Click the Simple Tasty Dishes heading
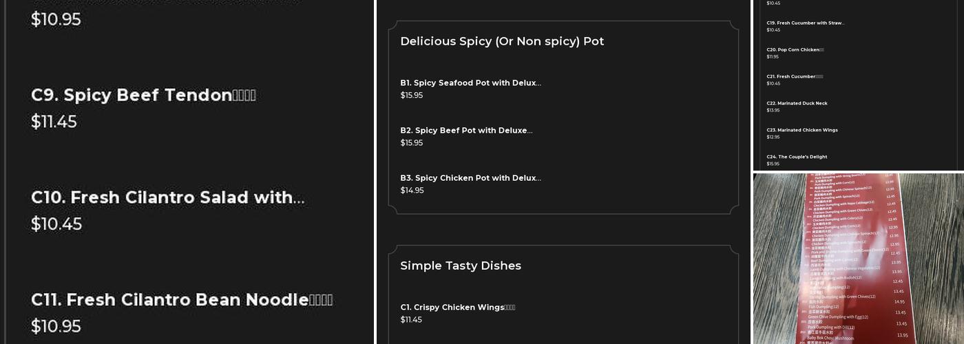 (461, 266)
